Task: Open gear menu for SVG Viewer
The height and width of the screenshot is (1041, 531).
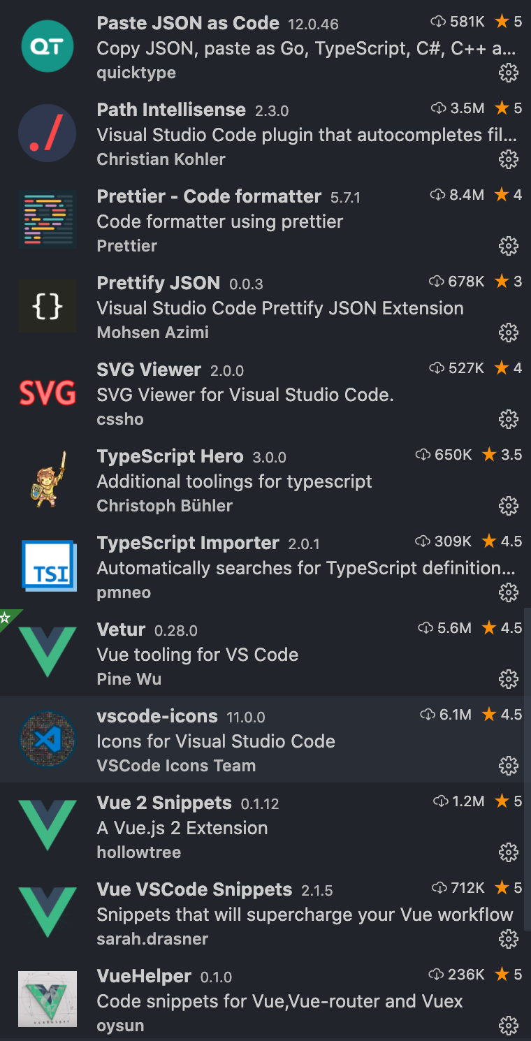Action: (508, 419)
